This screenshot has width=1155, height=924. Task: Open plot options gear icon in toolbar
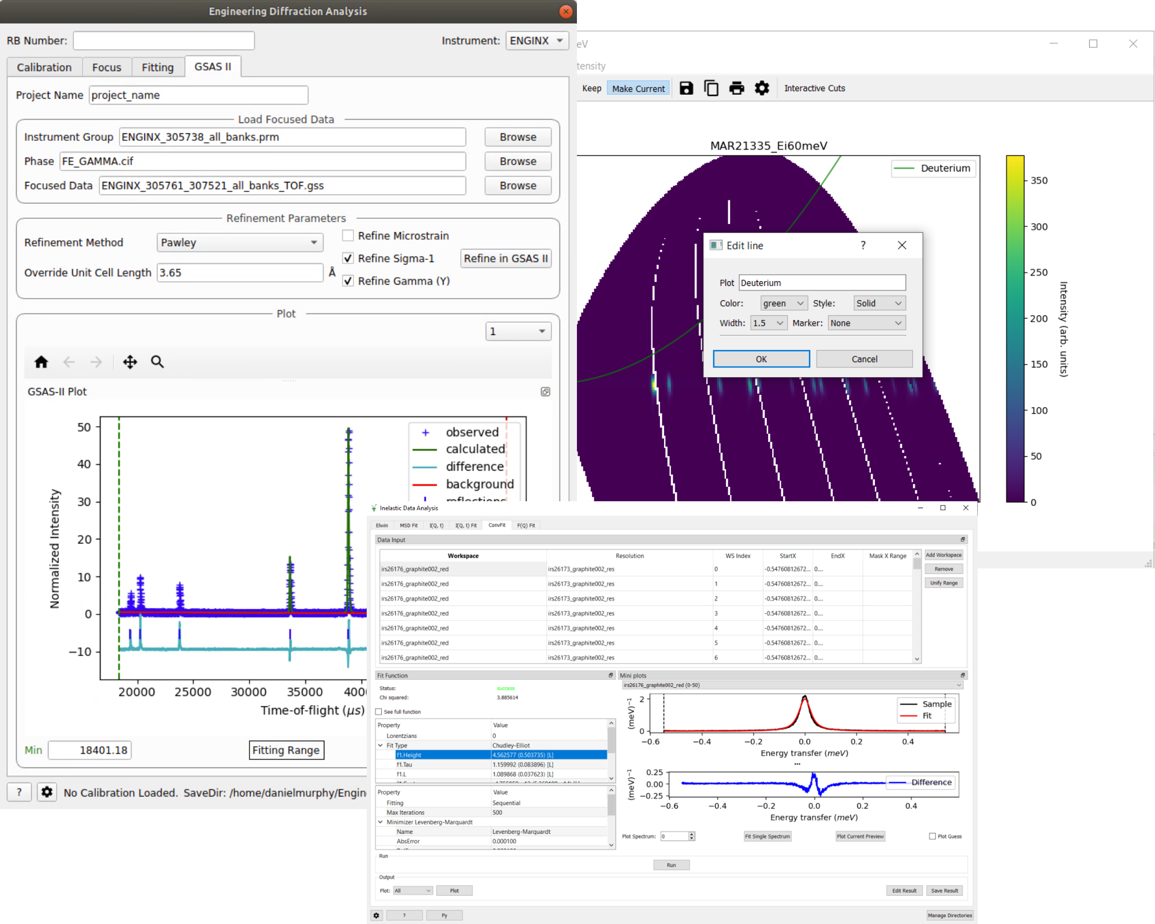pyautogui.click(x=762, y=88)
